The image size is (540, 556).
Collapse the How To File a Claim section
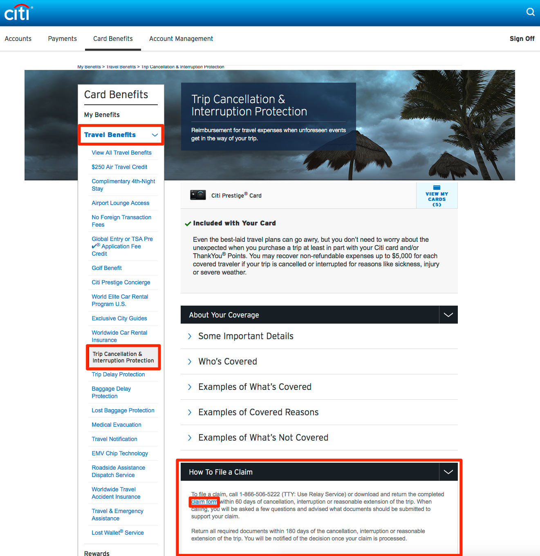(x=448, y=472)
